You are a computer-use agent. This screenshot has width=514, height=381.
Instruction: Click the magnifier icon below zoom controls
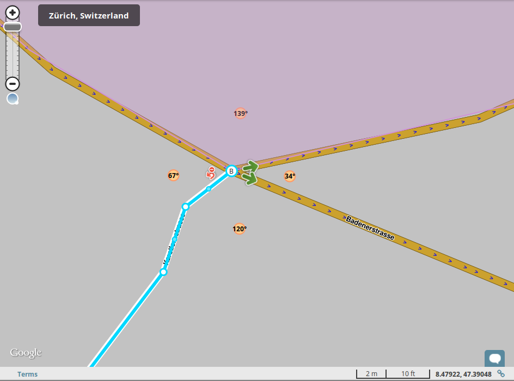tap(13, 99)
